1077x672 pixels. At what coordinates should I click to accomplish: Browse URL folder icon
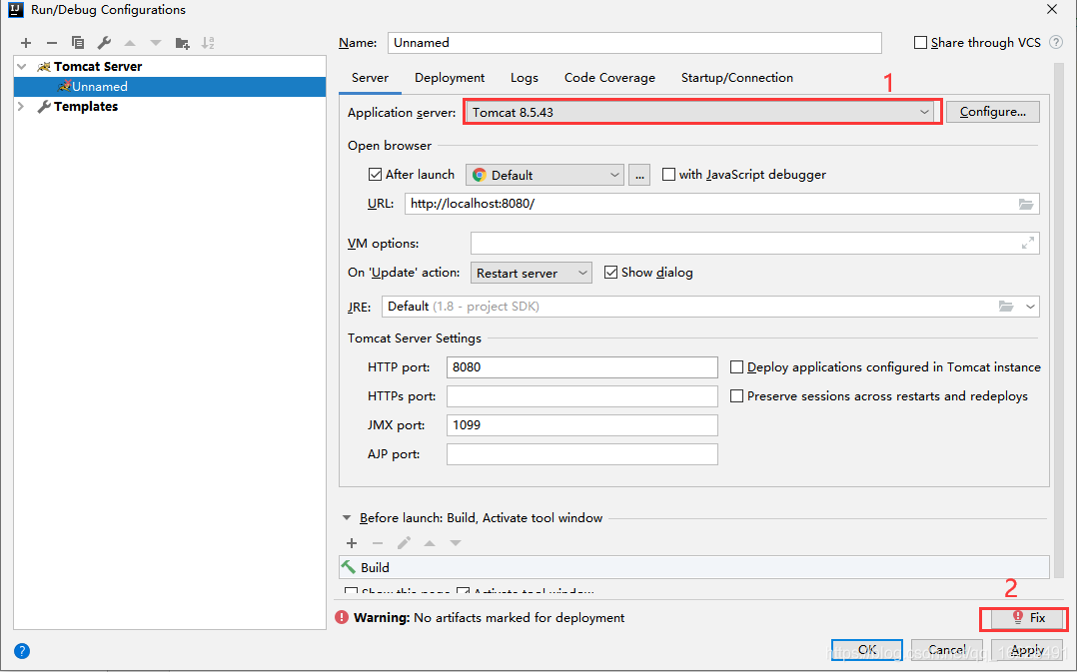tap(1025, 204)
